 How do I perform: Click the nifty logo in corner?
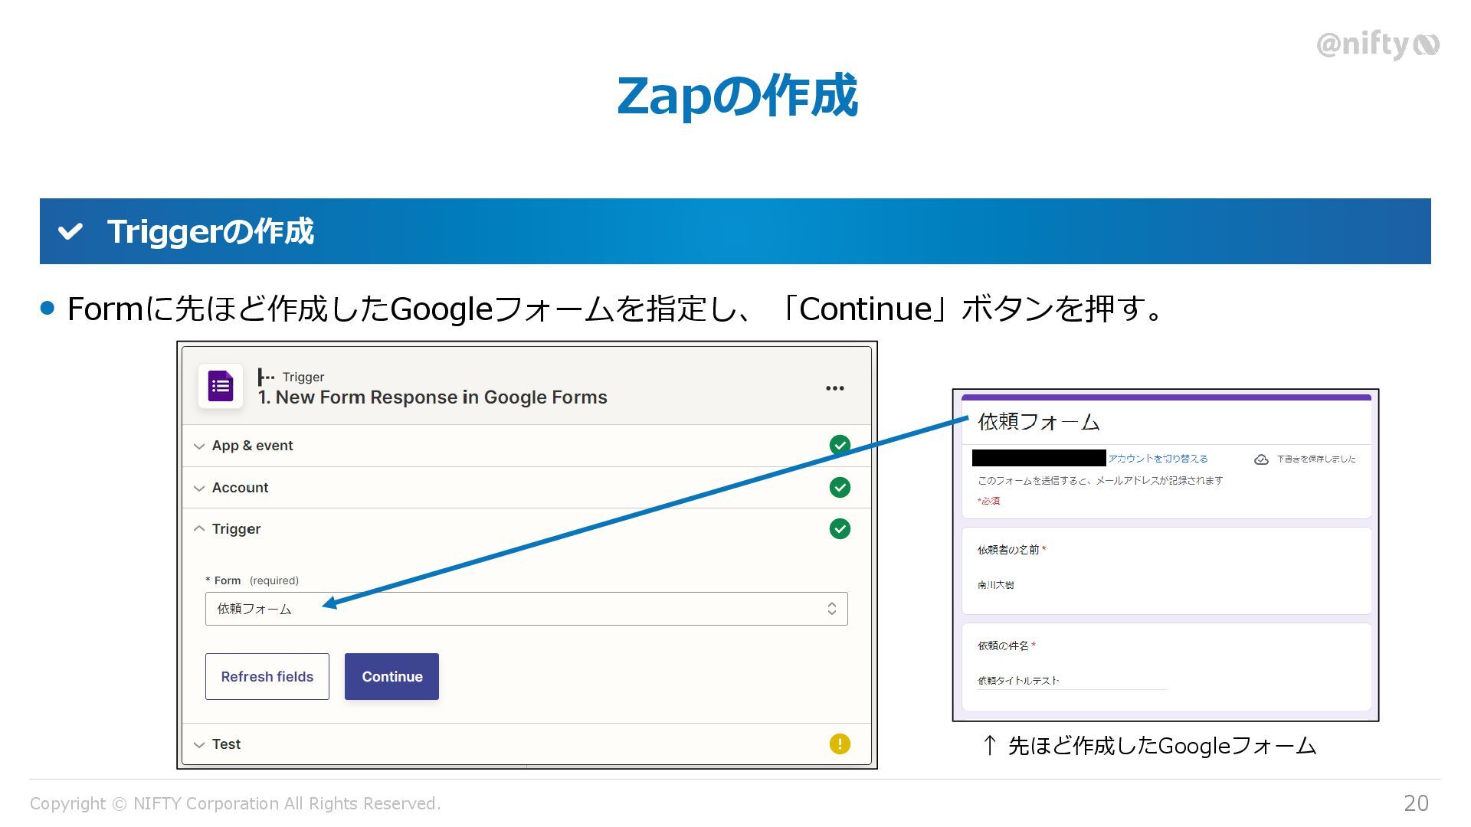pyautogui.click(x=1378, y=45)
